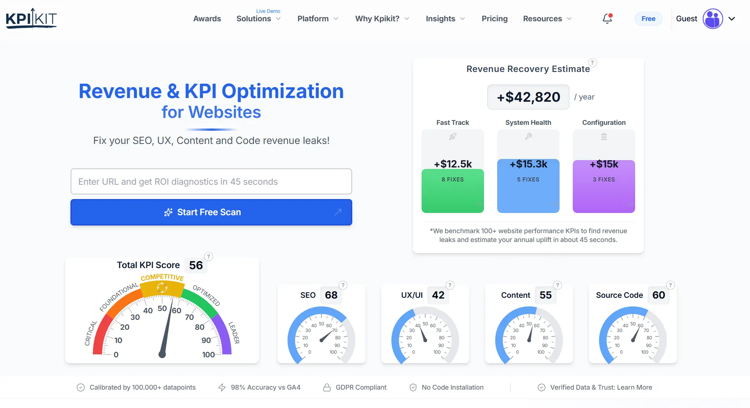Viewport: 750px width, 408px height.
Task: Click the Free plan badge
Action: (x=648, y=19)
